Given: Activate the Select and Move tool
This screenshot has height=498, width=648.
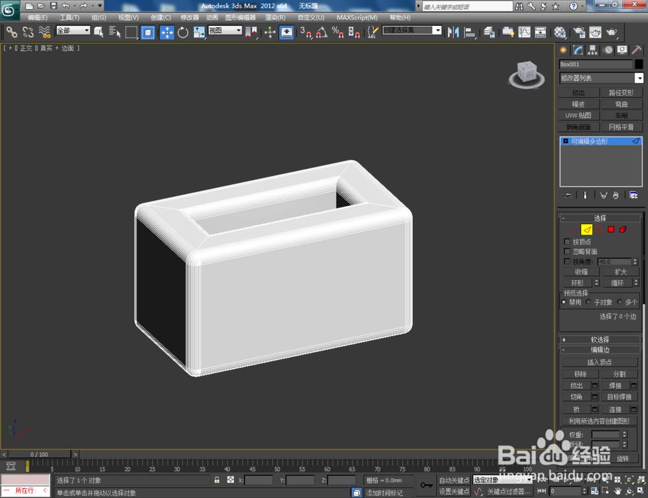Looking at the screenshot, I should point(167,32).
